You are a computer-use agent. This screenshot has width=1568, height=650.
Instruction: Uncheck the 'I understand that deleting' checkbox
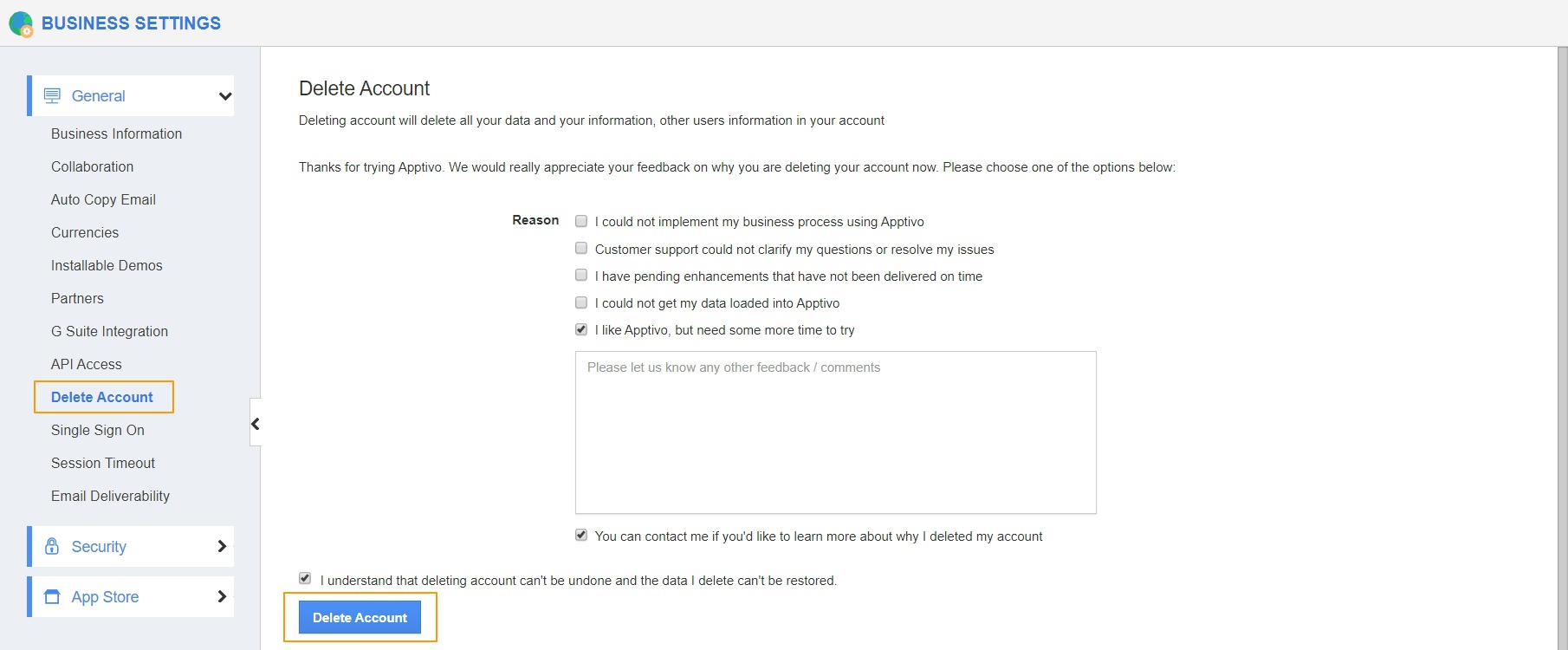click(x=305, y=578)
